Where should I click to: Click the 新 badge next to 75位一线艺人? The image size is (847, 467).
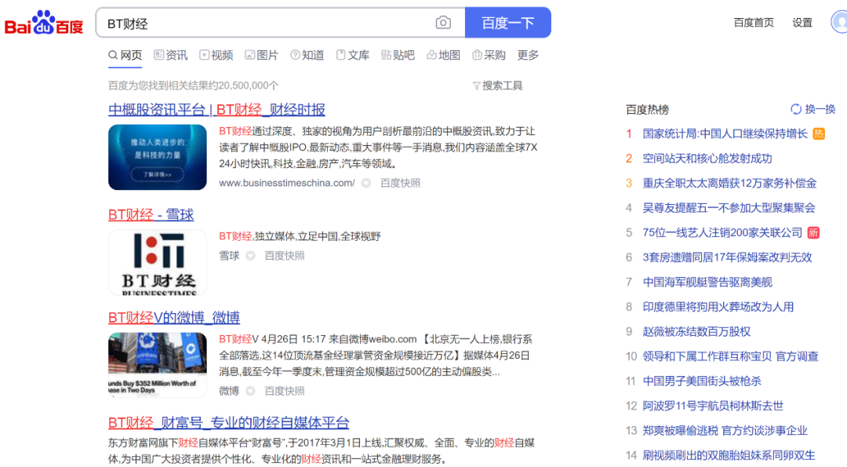[x=813, y=233]
